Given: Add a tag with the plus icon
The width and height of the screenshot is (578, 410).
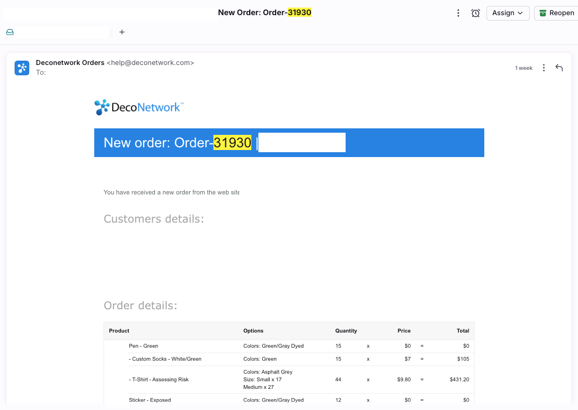Looking at the screenshot, I should pos(122,32).
